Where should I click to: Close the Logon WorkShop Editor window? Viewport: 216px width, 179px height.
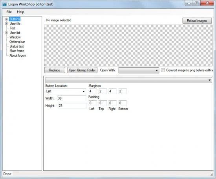[207, 3]
